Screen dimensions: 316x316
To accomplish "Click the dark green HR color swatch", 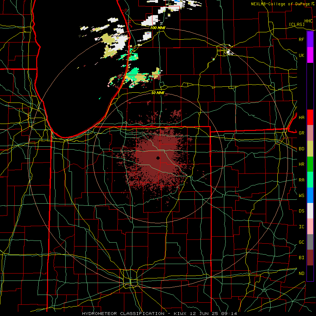I will [310, 164].
